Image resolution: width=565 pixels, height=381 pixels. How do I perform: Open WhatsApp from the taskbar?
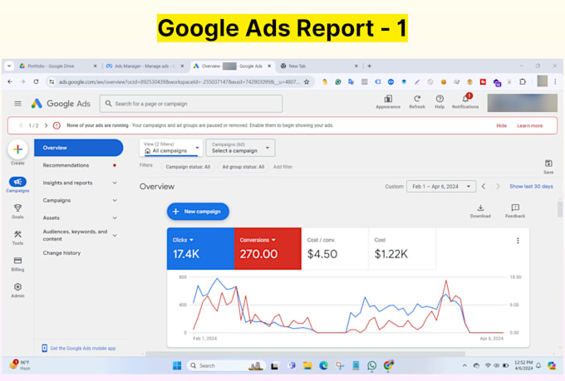[x=372, y=365]
